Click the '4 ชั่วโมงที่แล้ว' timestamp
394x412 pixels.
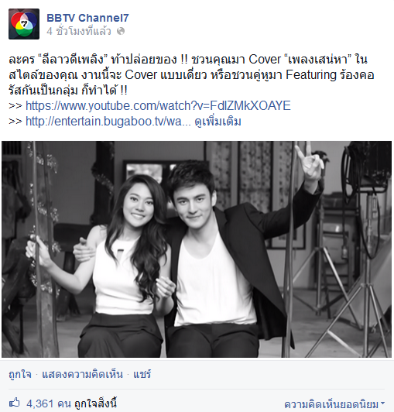tap(79, 31)
